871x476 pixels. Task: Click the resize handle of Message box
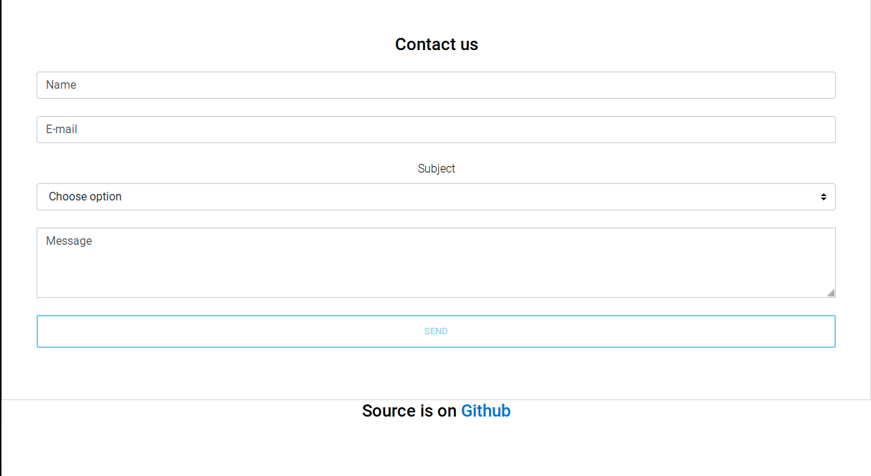click(x=831, y=293)
